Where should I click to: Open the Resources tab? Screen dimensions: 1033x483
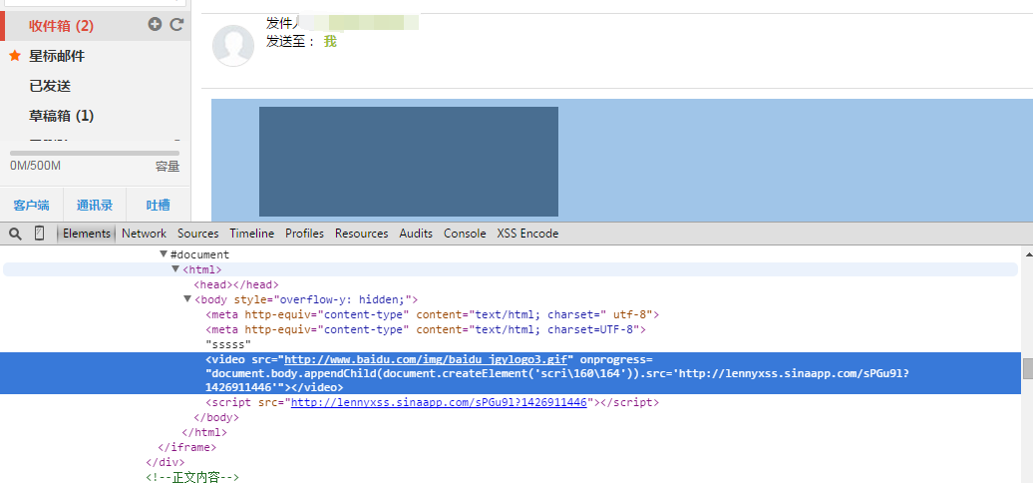[x=361, y=234]
